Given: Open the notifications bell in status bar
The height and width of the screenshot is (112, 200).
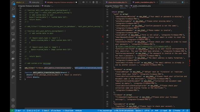Looking at the screenshot, I should [x=187, y=111].
